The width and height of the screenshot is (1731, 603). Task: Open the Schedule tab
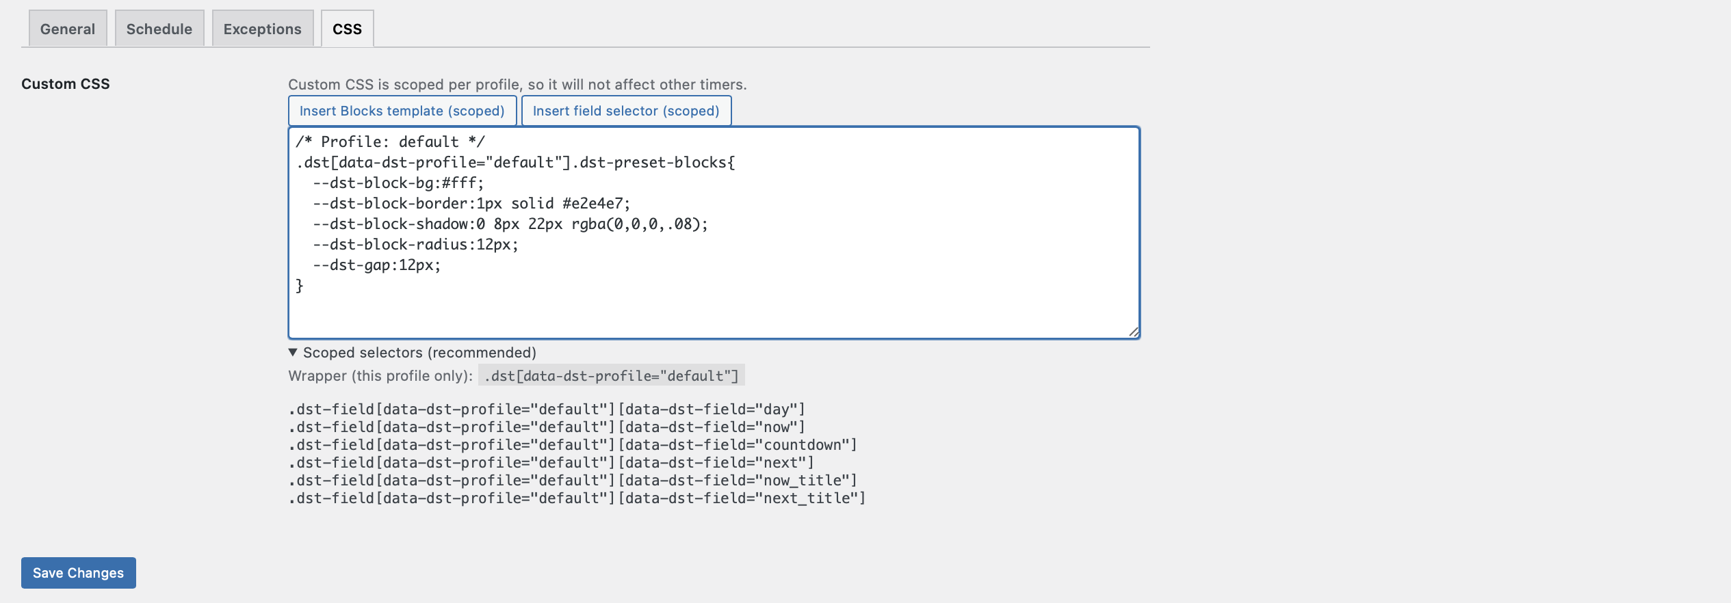[159, 29]
